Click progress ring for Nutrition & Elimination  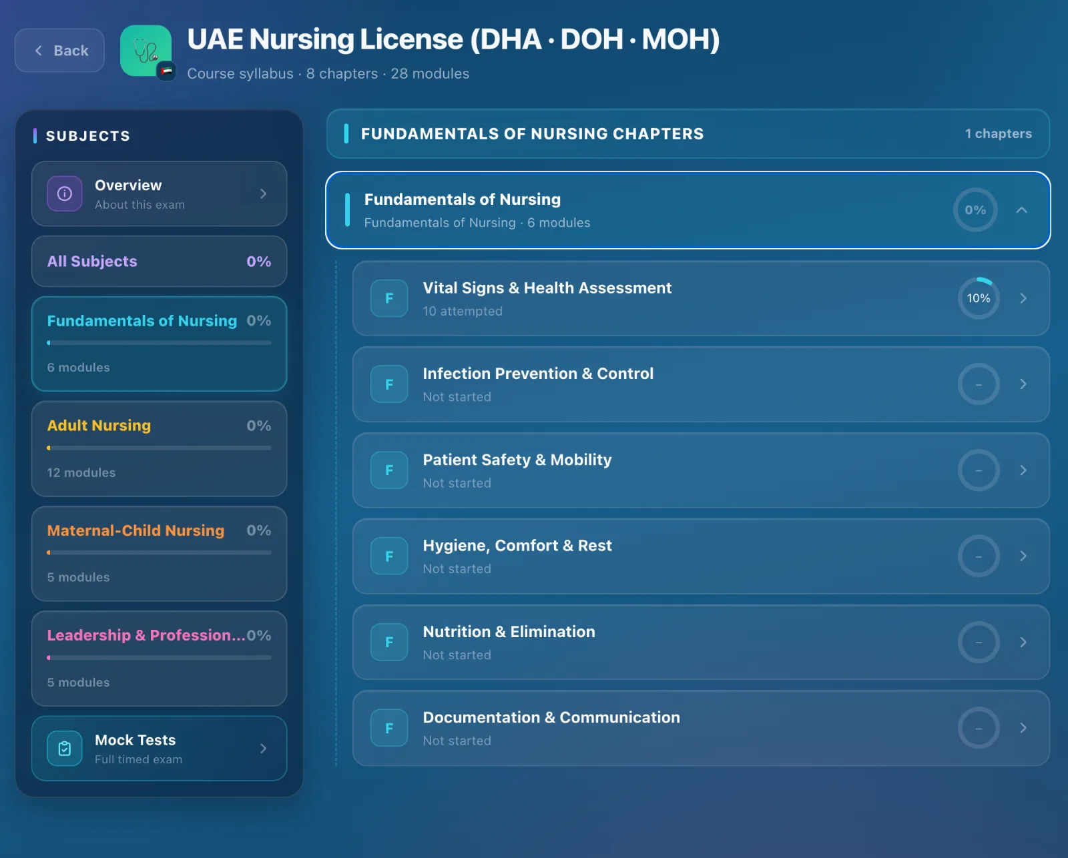point(979,642)
